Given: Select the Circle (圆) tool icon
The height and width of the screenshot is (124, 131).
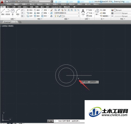Looking at the screenshot, I should click(13, 11).
